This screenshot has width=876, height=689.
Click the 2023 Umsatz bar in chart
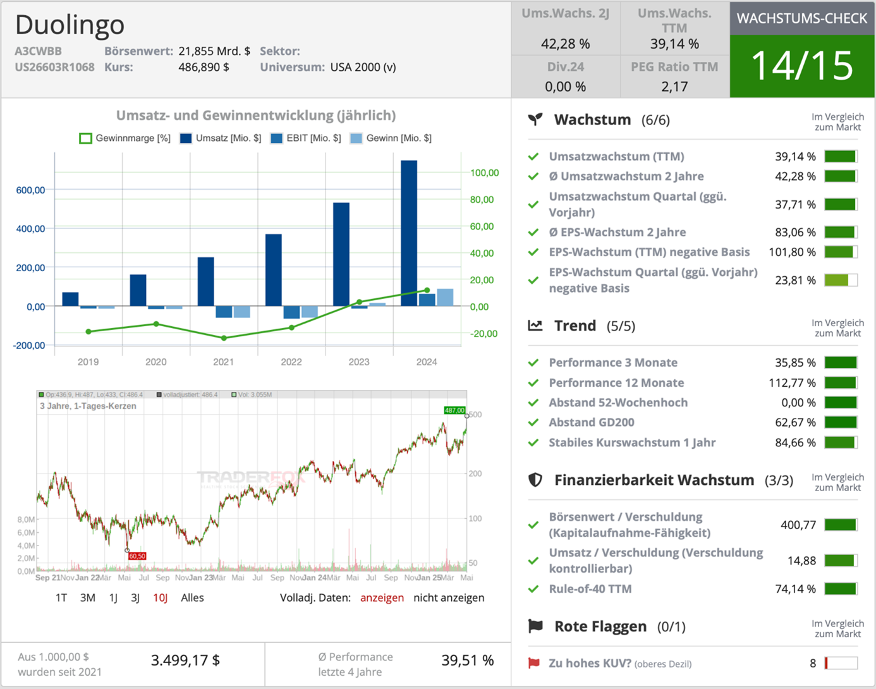coord(341,254)
